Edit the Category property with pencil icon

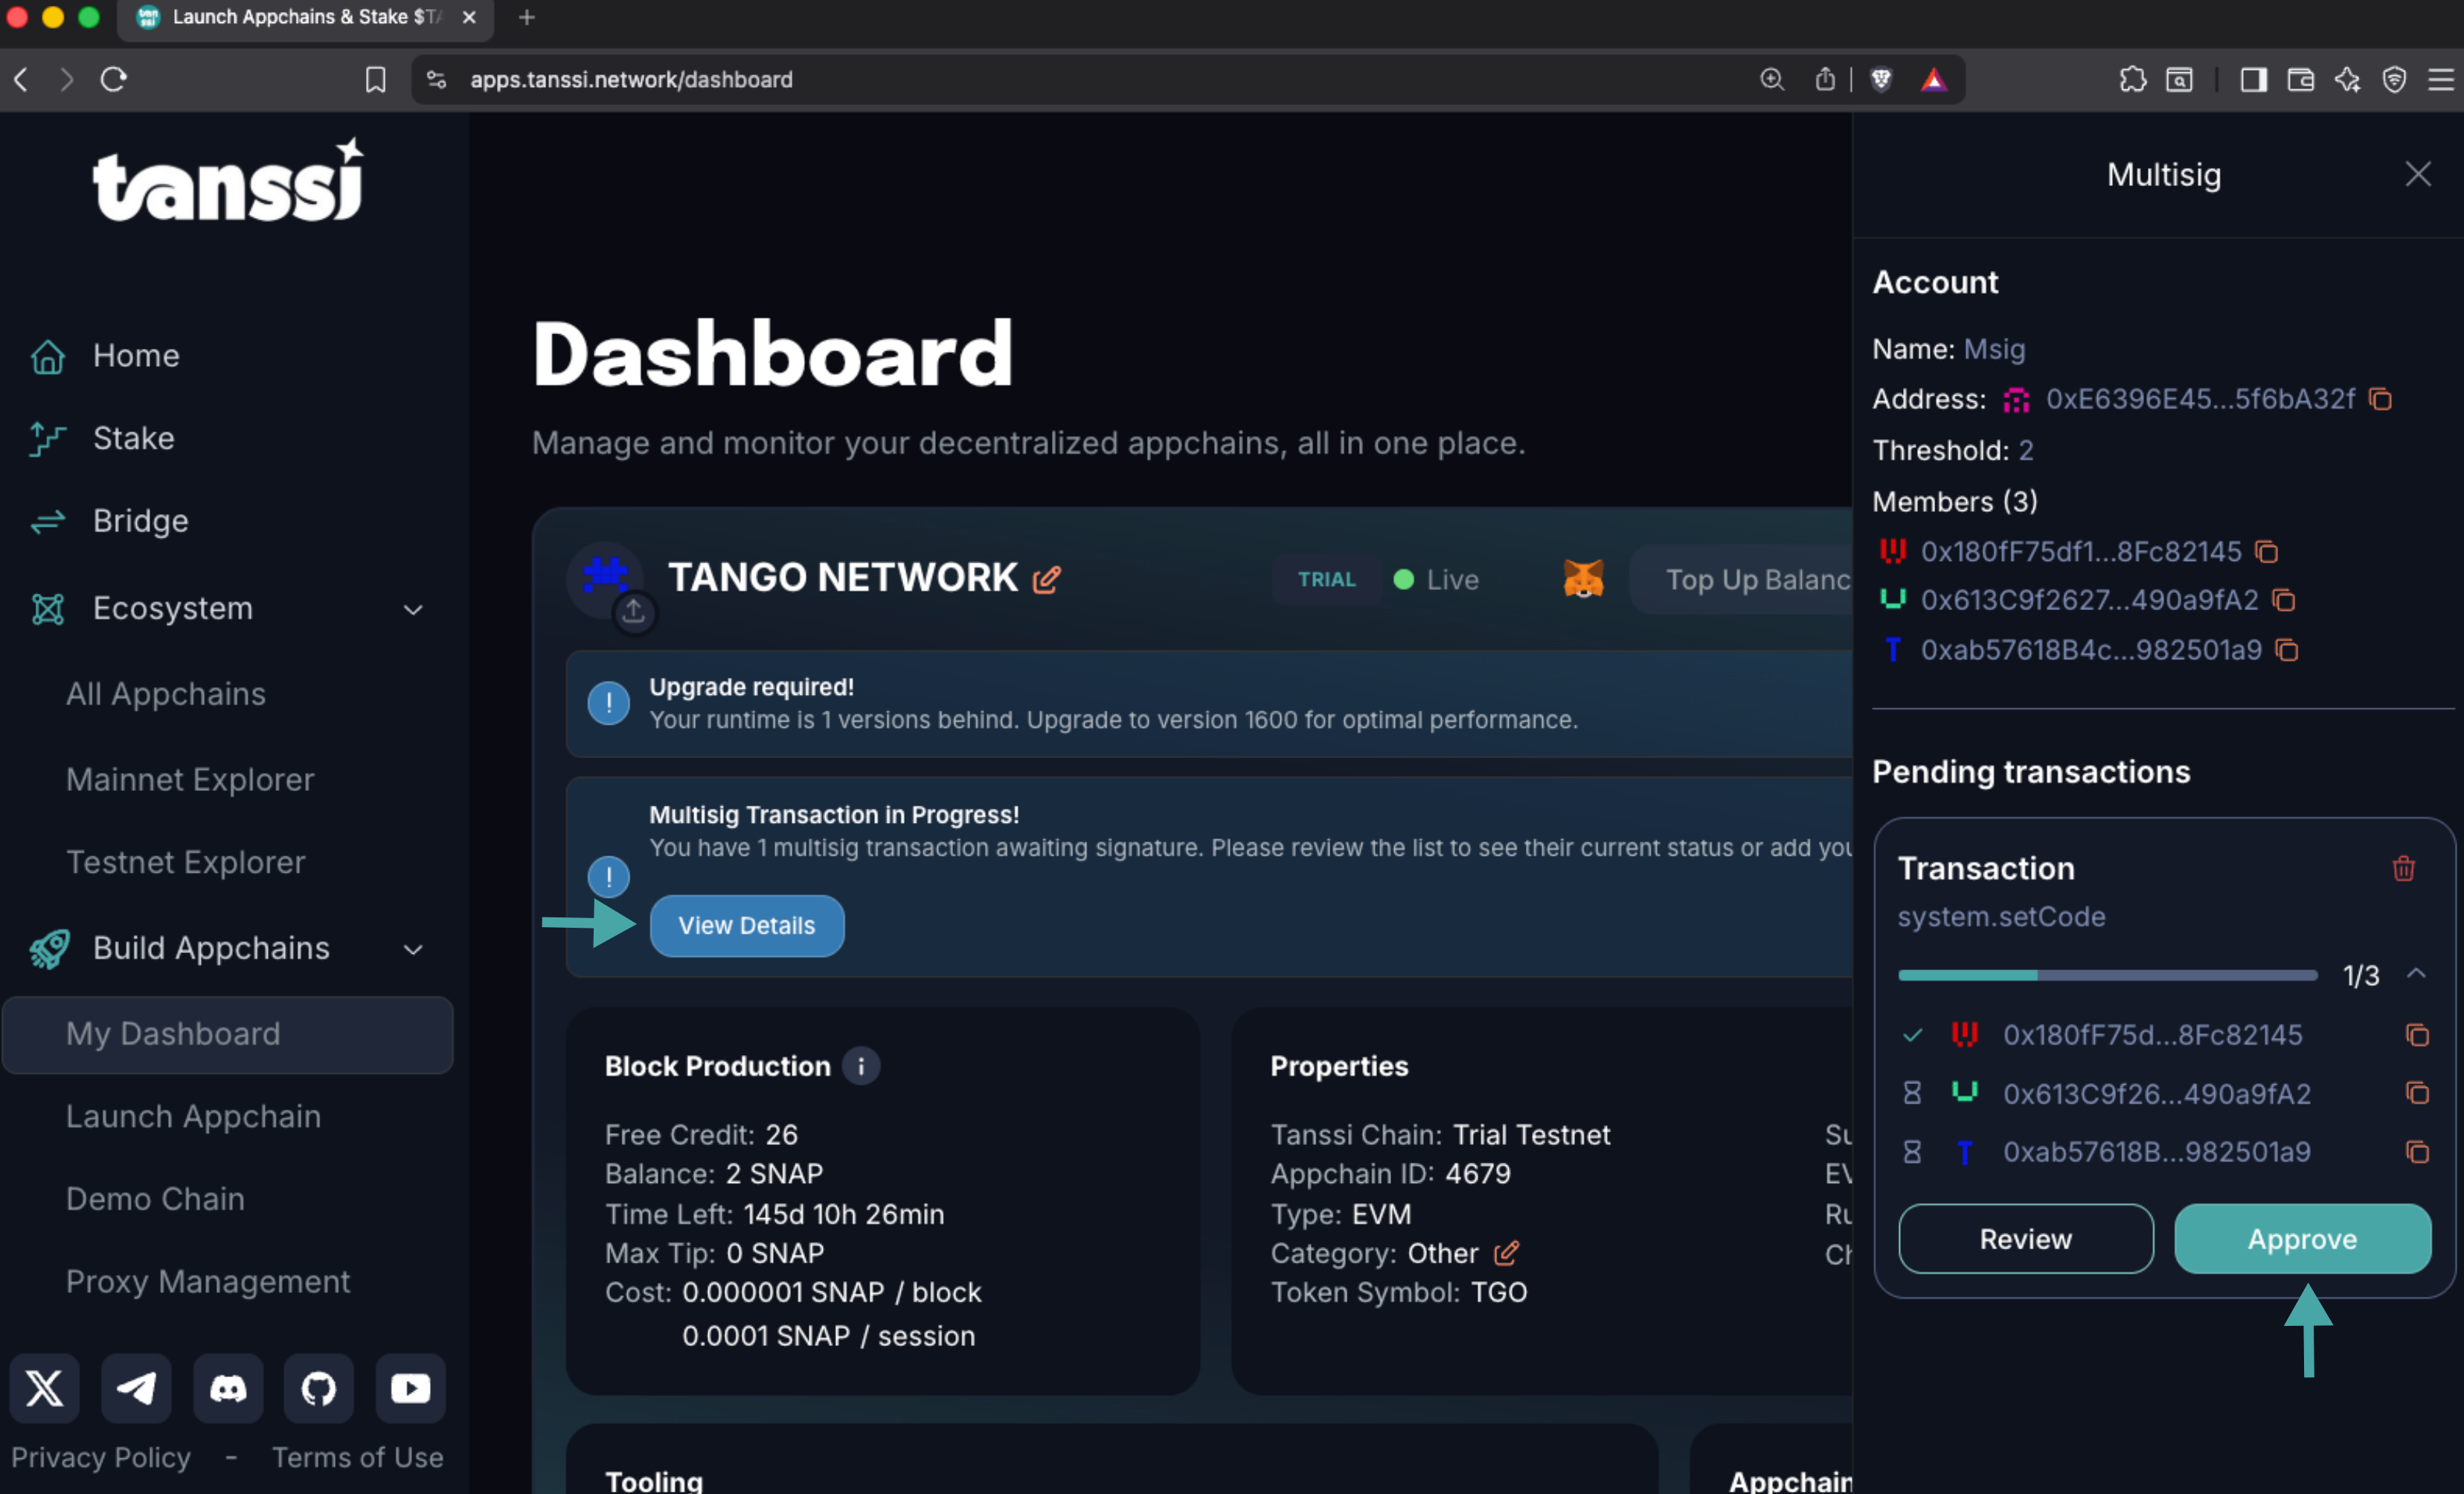(x=1506, y=1253)
